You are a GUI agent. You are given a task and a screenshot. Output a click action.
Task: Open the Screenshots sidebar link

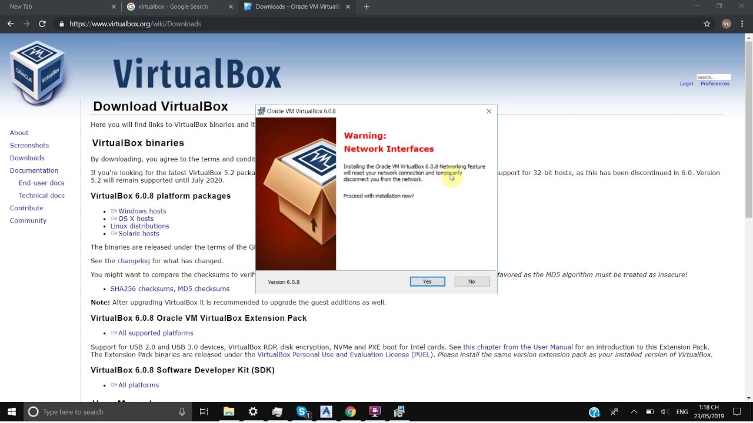coord(29,145)
